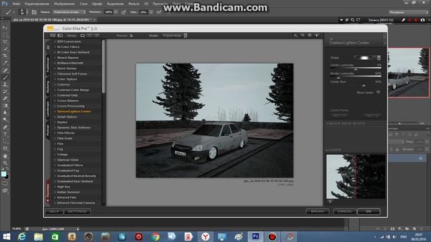Click the select tool icon above preview

[296, 36]
